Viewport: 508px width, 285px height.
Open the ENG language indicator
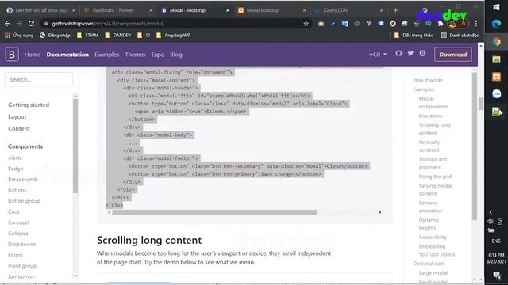pyautogui.click(x=496, y=241)
